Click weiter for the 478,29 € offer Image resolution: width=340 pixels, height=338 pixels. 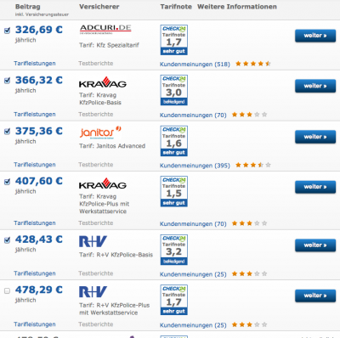click(x=315, y=296)
